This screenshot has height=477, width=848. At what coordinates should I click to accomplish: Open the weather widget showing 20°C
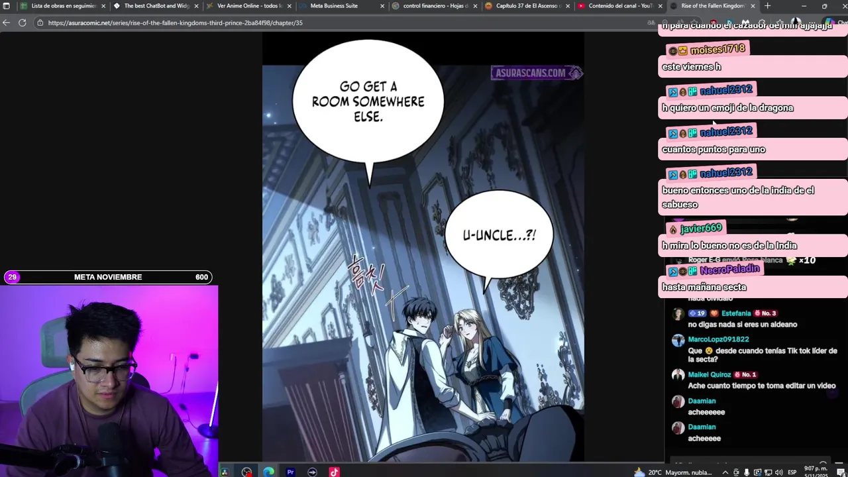click(672, 472)
